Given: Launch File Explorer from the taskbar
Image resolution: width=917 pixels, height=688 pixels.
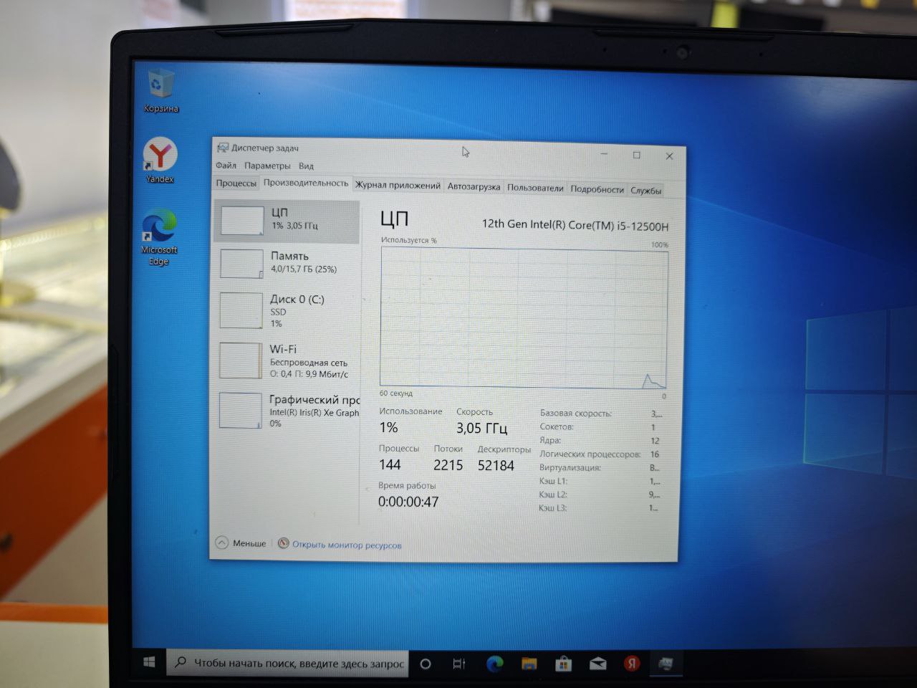Looking at the screenshot, I should coord(529,664).
